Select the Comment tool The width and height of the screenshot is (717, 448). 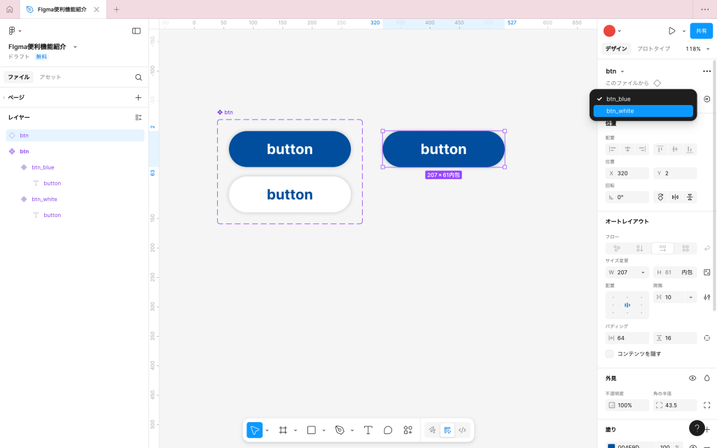(x=388, y=430)
